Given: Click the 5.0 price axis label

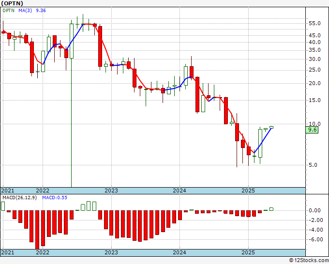Looking at the screenshot, I should tap(313, 165).
